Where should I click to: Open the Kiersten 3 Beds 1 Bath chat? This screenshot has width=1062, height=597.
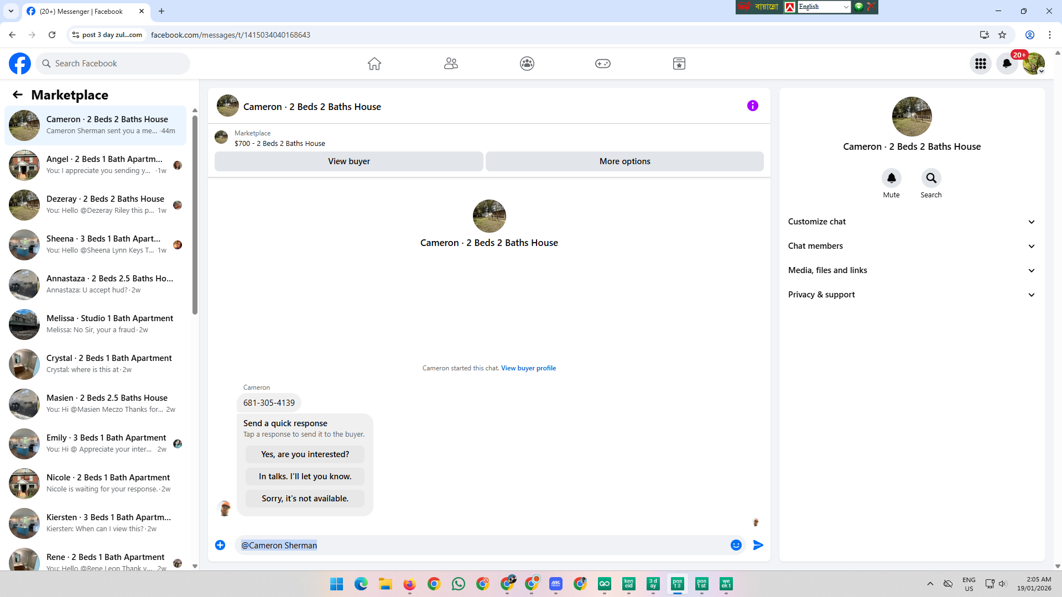pyautogui.click(x=96, y=523)
